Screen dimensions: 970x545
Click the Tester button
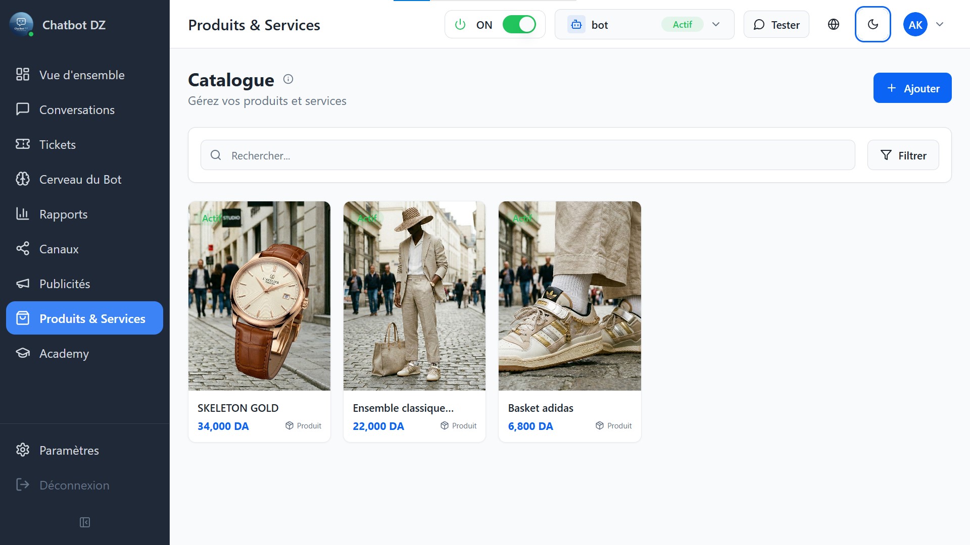point(776,24)
